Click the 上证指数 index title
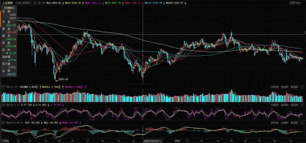Image resolution: width=306 pixels, height=143 pixels. (8, 3)
